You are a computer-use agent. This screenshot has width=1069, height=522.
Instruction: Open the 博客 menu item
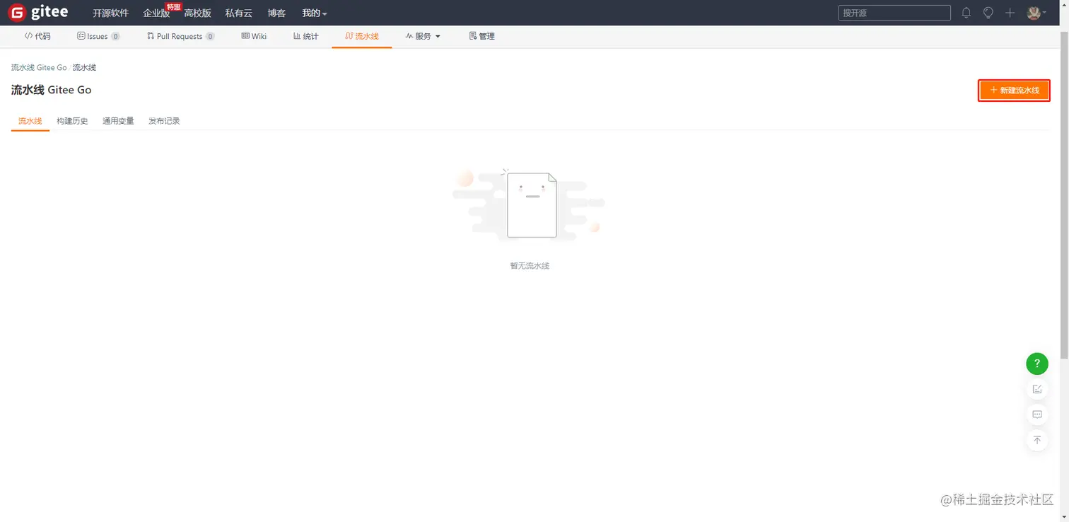click(x=276, y=13)
